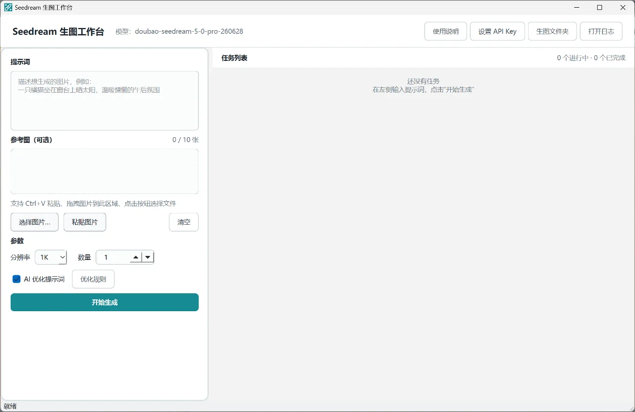This screenshot has width=635, height=412.
Task: Decrease 数量 with the down arrow
Action: pyautogui.click(x=148, y=257)
